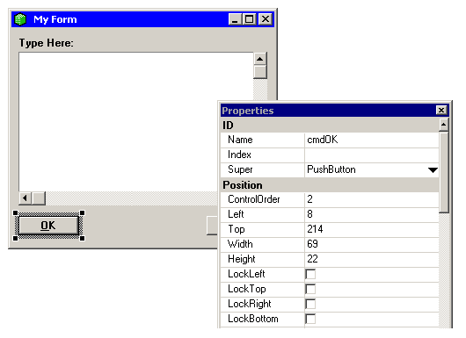Enable the LockBottom checkbox

point(310,319)
